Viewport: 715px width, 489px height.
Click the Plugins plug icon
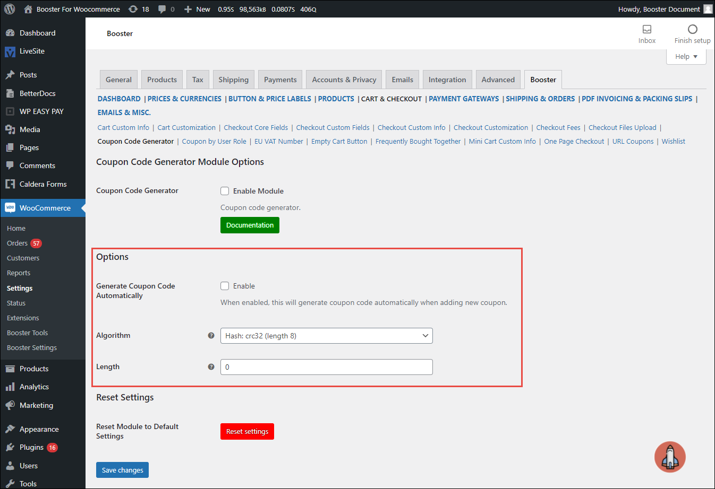(10, 447)
